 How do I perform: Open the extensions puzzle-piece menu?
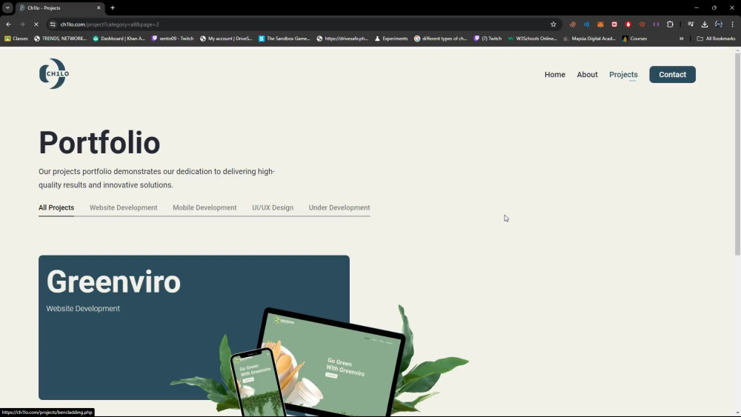(670, 24)
